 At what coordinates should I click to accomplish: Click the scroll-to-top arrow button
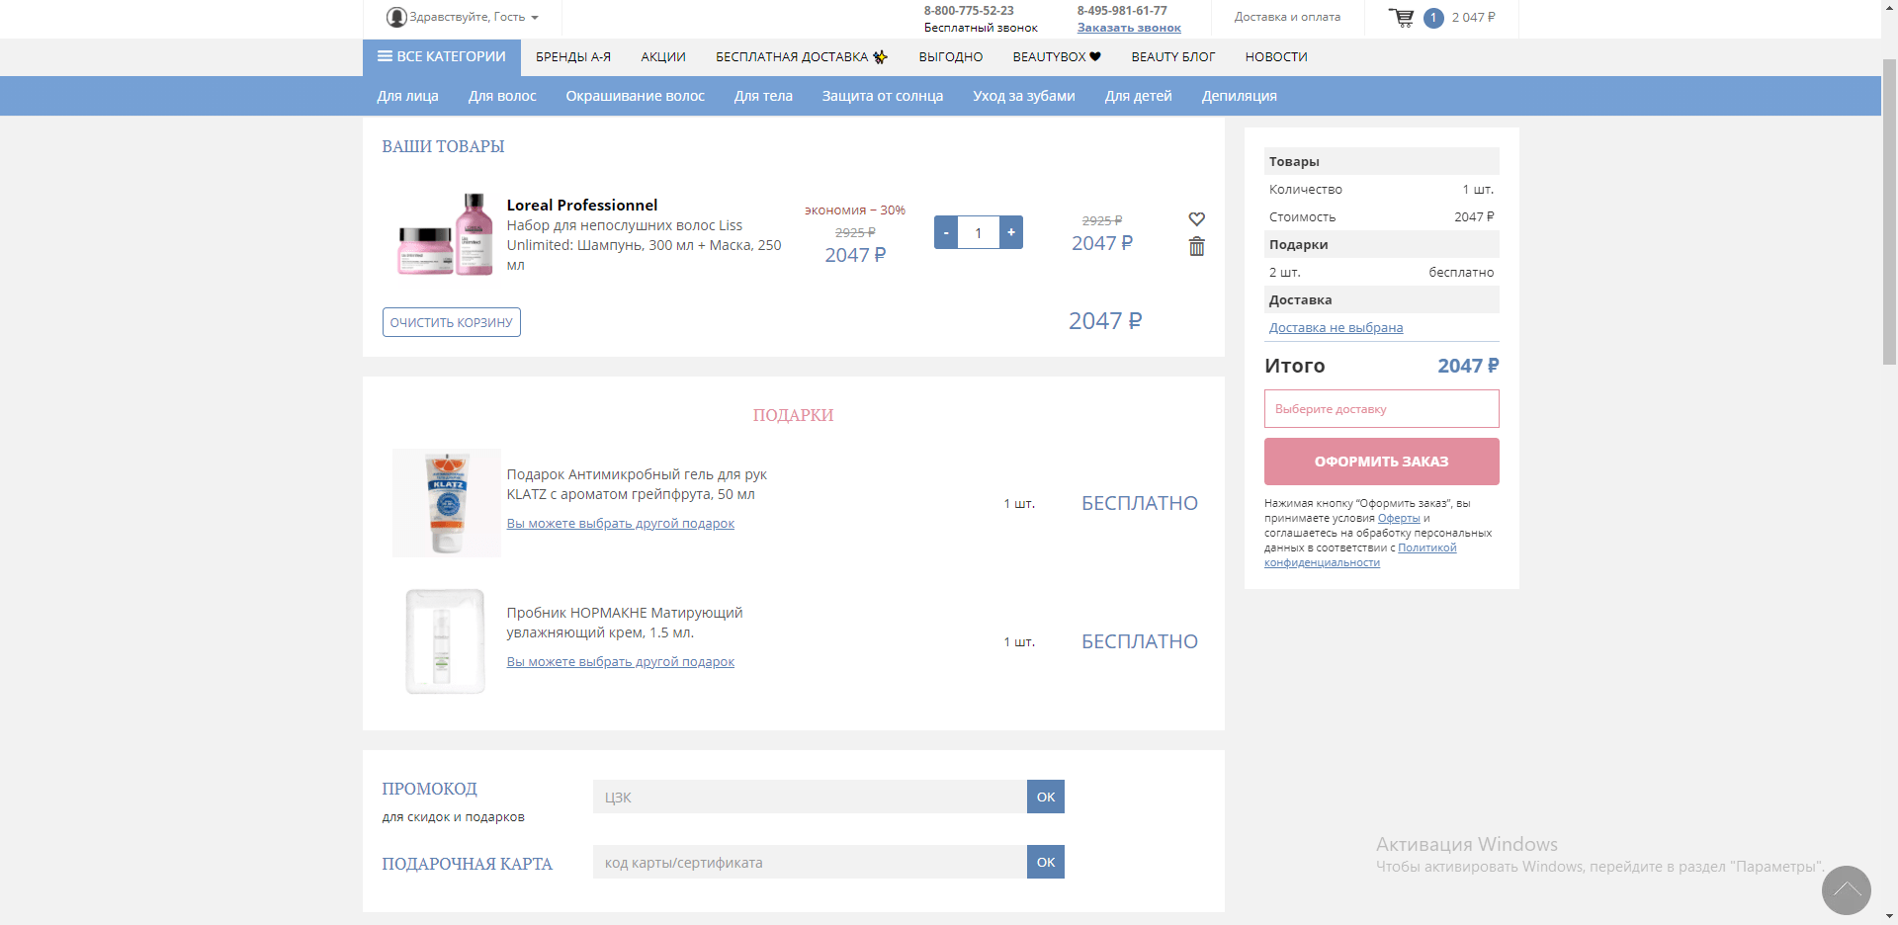coord(1847,890)
